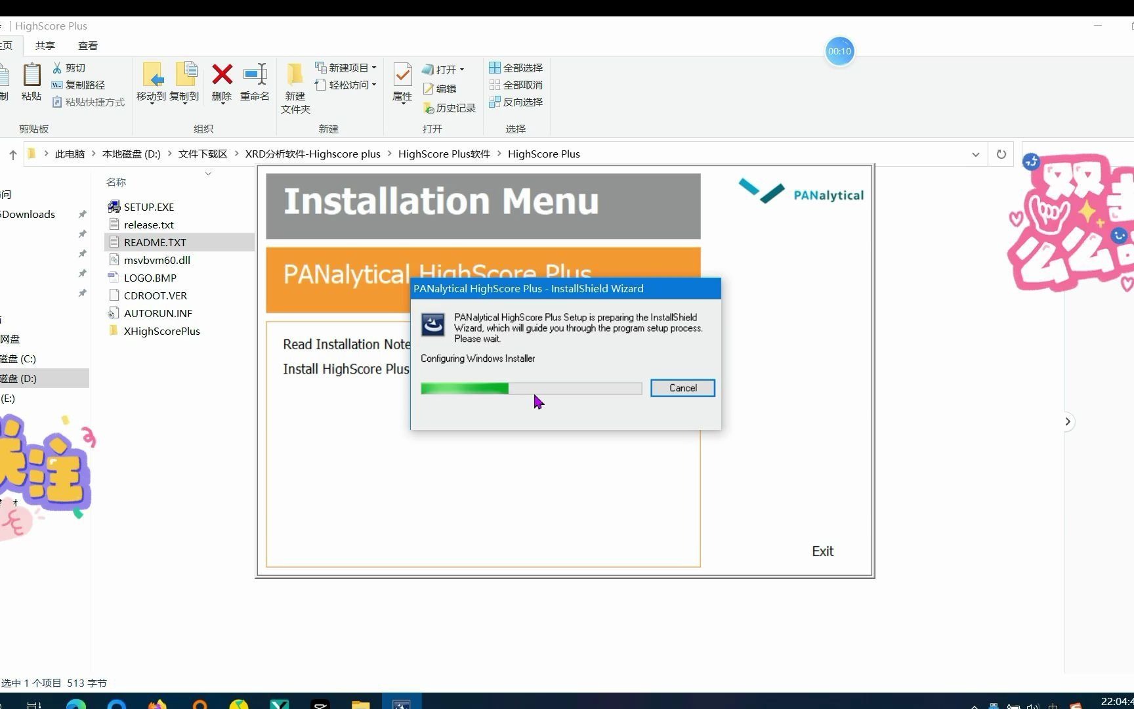
Task: Click the Cut (剪切) scissors icon
Action: pos(57,68)
